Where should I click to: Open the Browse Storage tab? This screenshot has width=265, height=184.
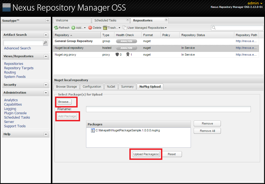[66, 87]
